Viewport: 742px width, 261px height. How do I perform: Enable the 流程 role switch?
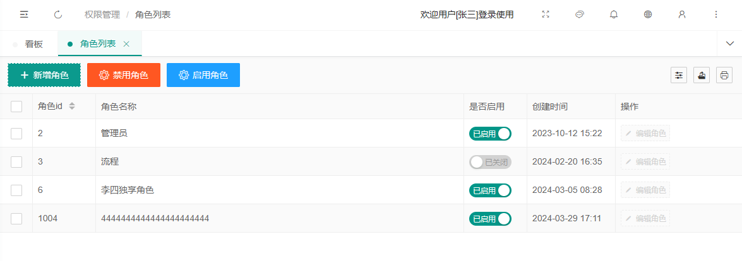point(490,162)
